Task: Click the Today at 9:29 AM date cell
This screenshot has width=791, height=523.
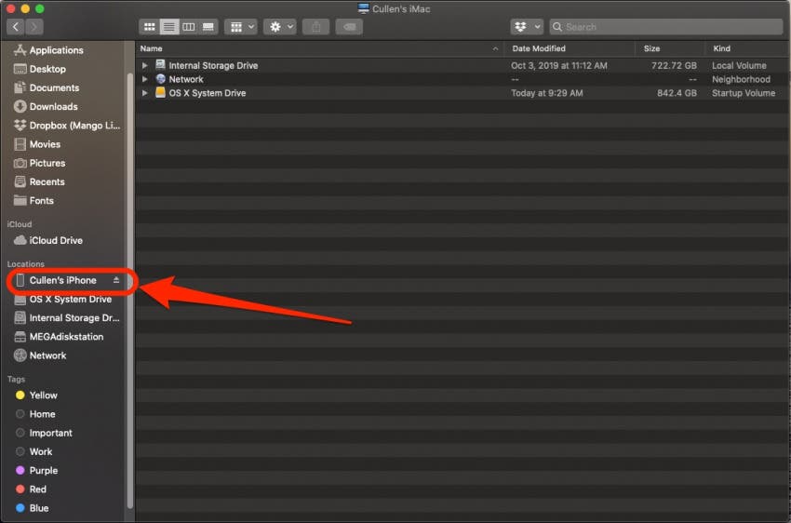Action: click(x=546, y=93)
